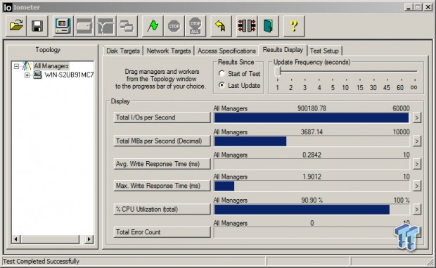Start tests with the green flag icon
Screen dimensions: 436x268
tap(153, 26)
